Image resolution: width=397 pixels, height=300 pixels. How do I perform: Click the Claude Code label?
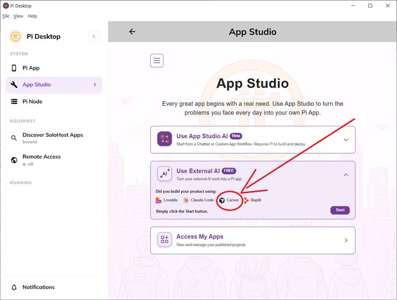[x=203, y=200]
